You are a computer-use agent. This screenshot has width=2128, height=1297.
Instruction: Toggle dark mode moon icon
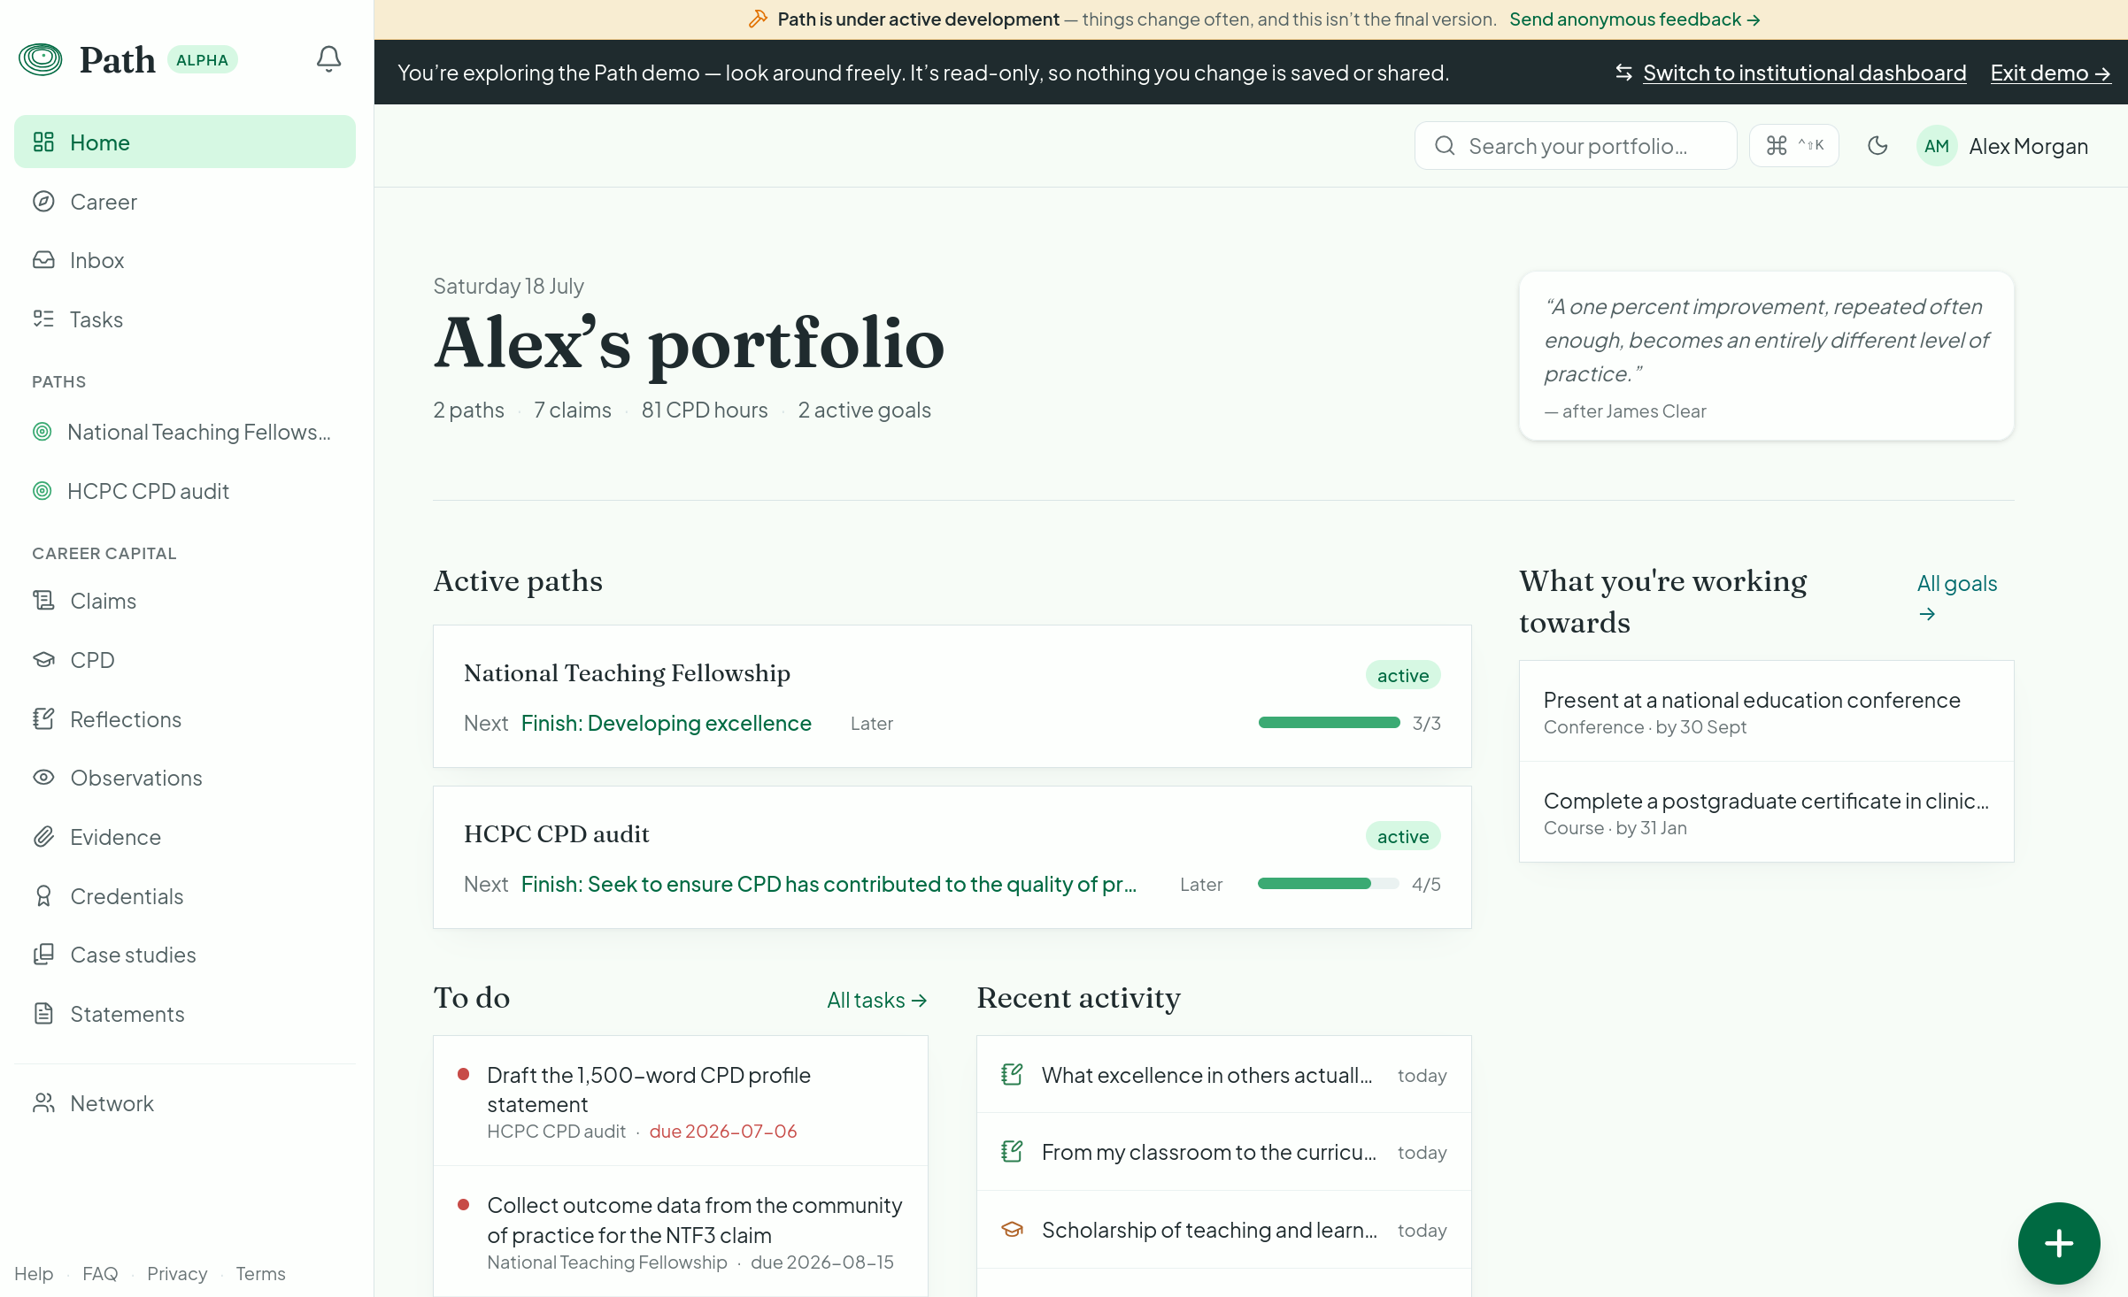pyautogui.click(x=1877, y=146)
